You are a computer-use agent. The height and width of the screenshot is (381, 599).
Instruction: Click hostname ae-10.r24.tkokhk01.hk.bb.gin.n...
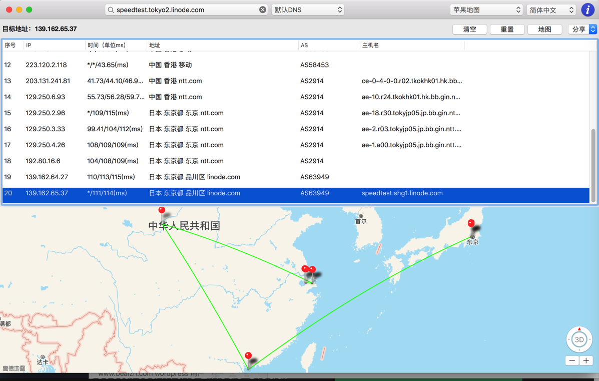click(411, 97)
